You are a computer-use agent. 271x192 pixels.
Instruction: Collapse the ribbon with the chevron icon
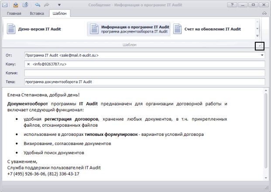[x=264, y=13]
